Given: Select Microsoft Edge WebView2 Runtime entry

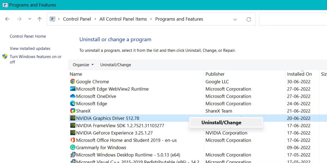Looking at the screenshot, I should click(x=112, y=89).
